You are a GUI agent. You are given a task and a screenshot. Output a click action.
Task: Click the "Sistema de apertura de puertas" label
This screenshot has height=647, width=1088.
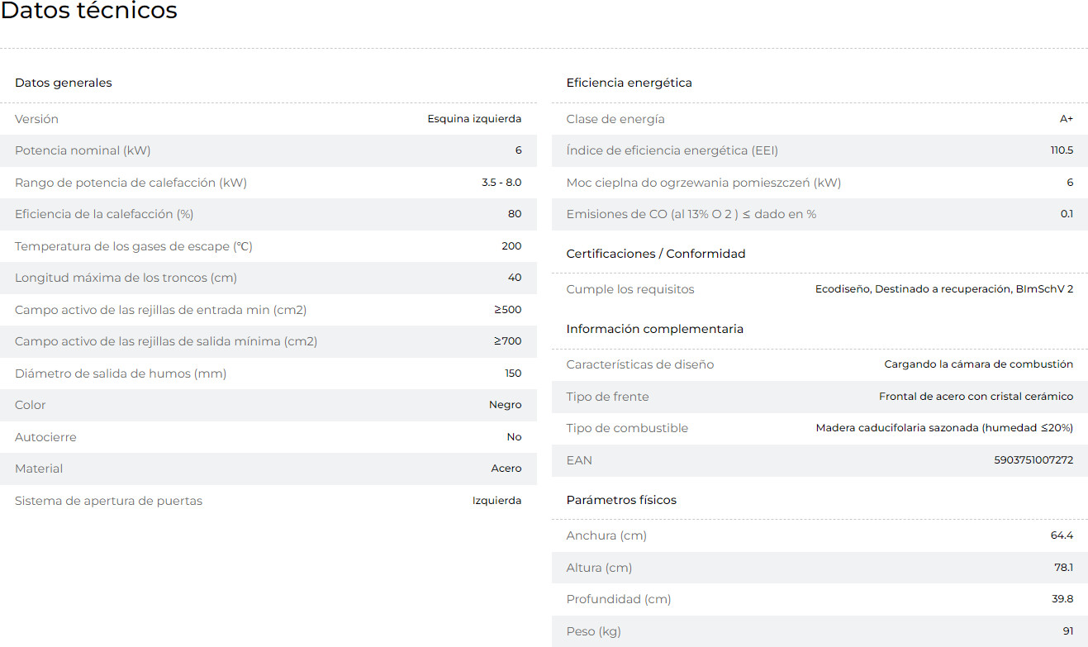[108, 501]
